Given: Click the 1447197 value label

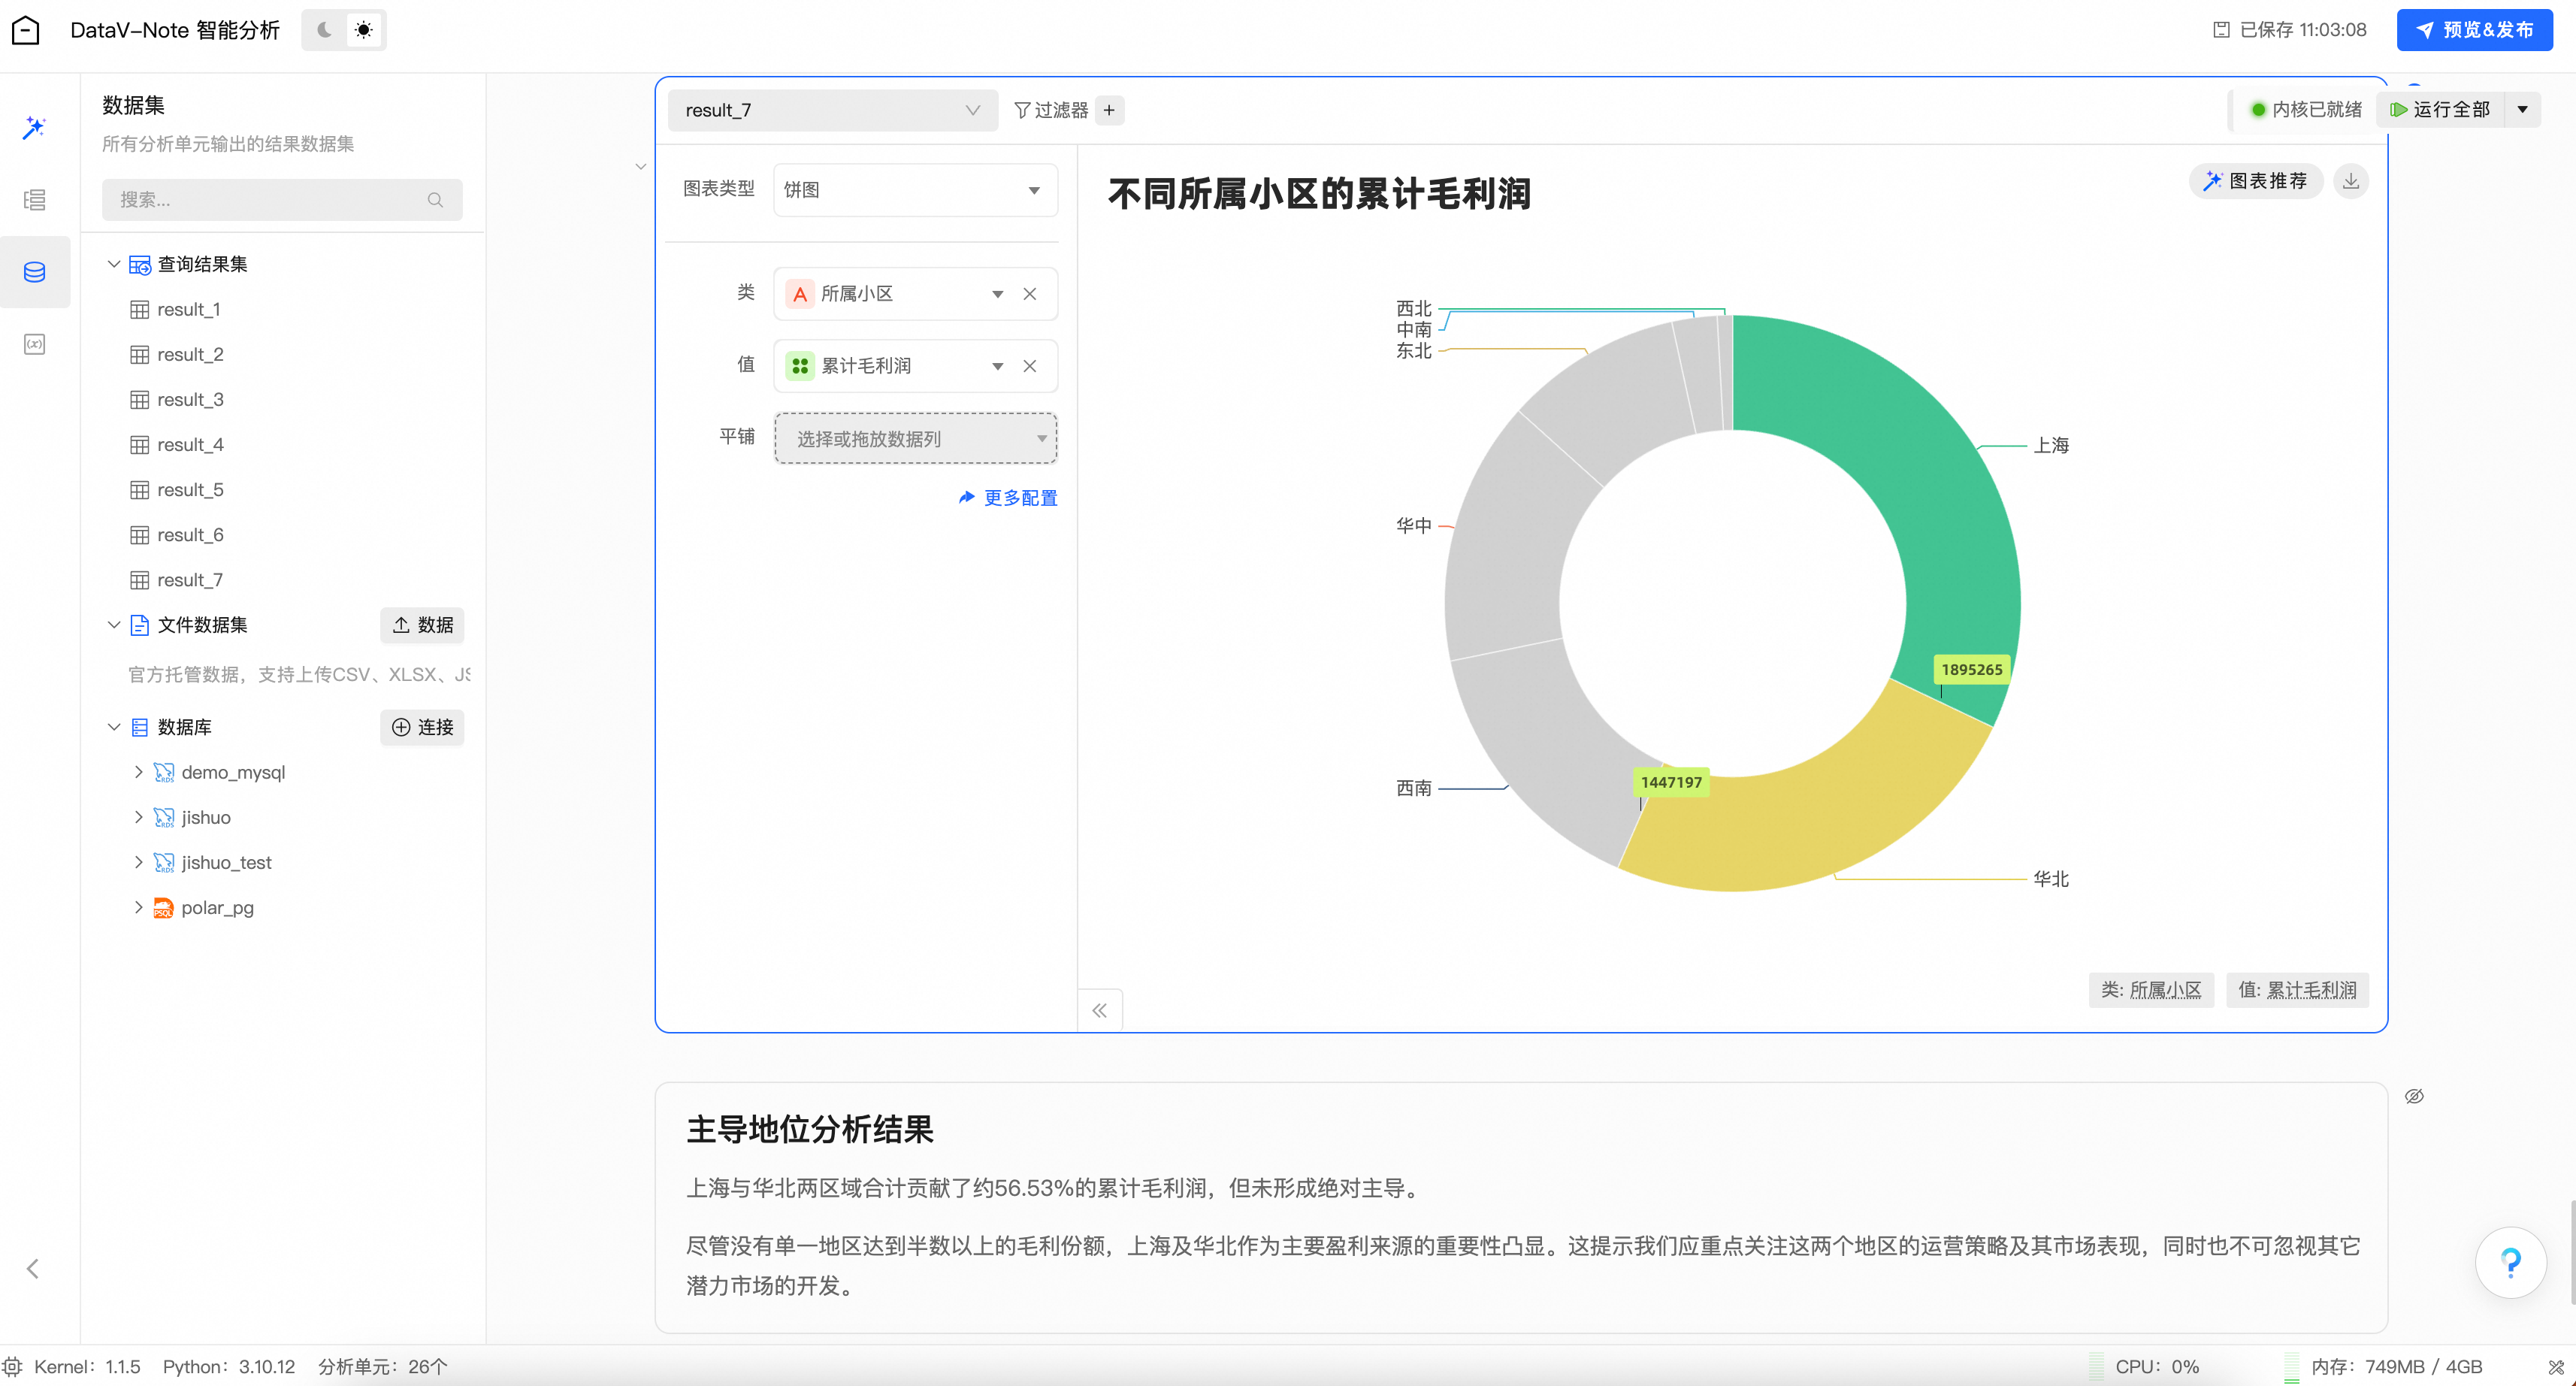Looking at the screenshot, I should pyautogui.click(x=1671, y=782).
